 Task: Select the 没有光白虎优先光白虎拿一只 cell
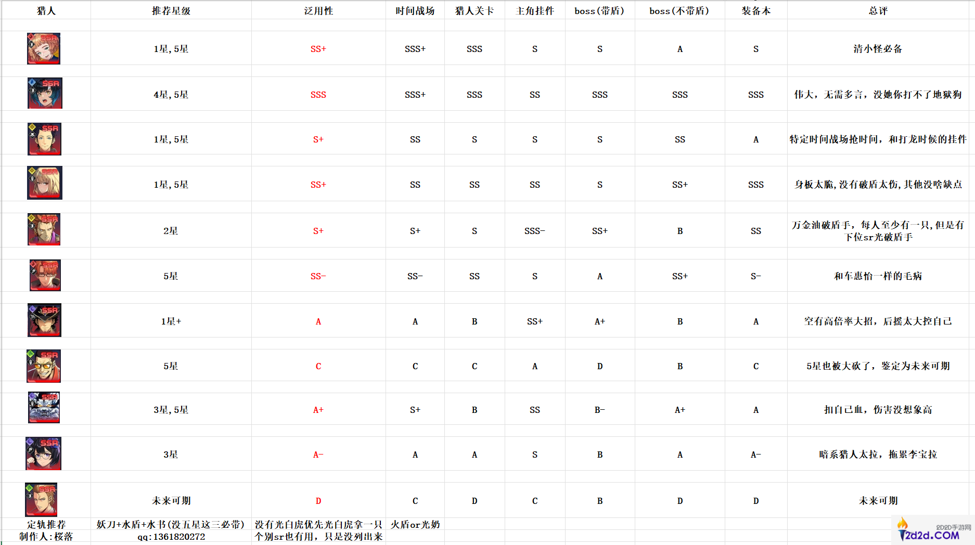(x=318, y=524)
